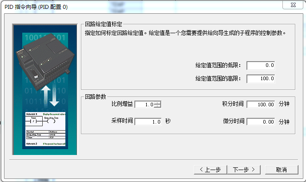
Task: Click the 回路参数 group heading
Action: pyautogui.click(x=95, y=97)
